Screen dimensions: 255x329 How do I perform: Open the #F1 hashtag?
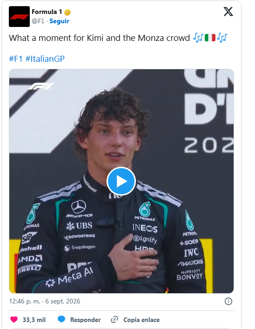point(15,59)
